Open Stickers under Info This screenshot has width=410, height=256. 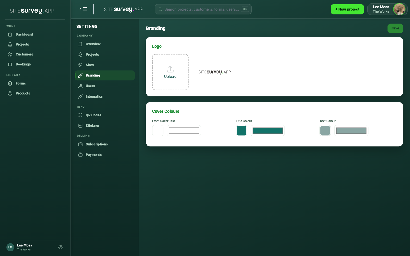[x=105, y=126]
